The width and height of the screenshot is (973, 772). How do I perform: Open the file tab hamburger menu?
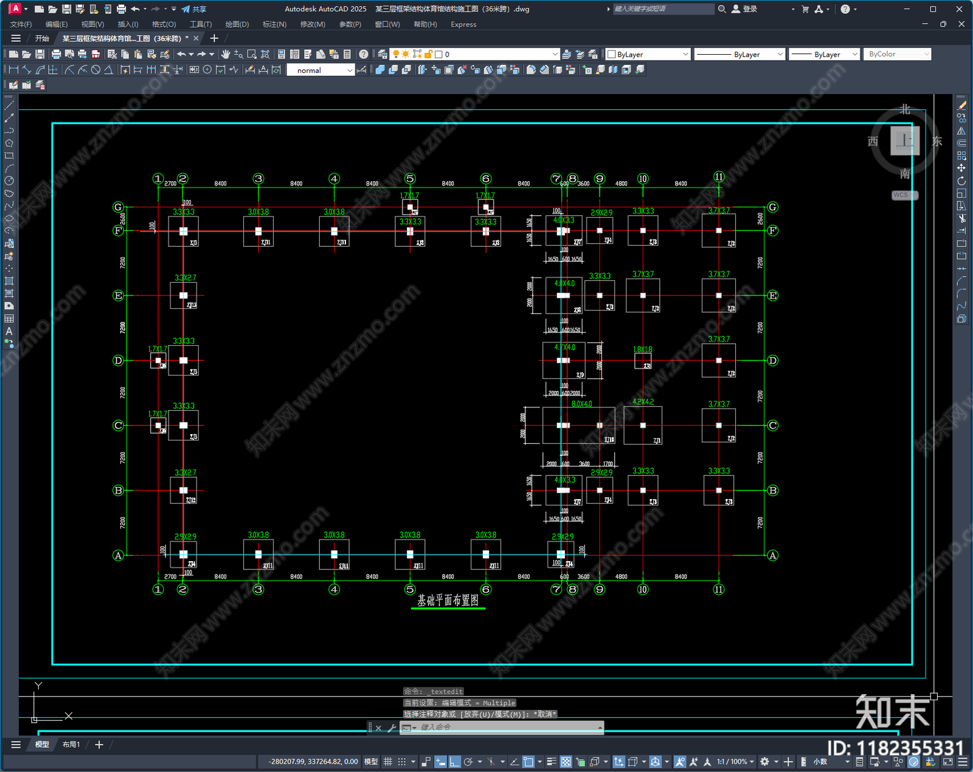click(16, 38)
